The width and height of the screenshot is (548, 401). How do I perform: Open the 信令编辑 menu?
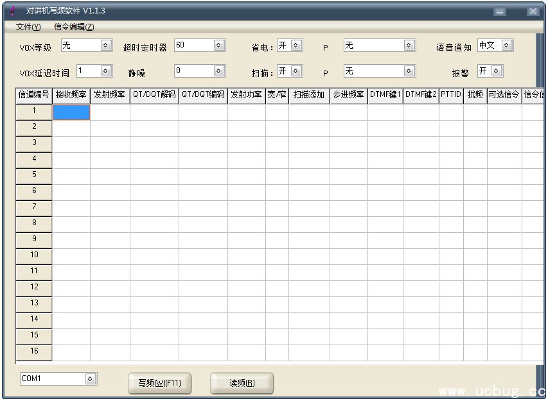74,27
